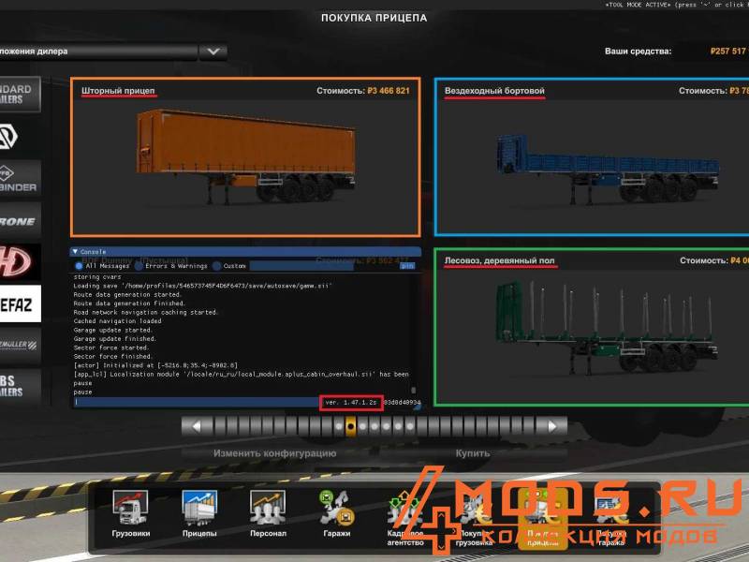Click the 'Cached navigation loaded' console line
The height and width of the screenshot is (562, 749).
(x=118, y=321)
